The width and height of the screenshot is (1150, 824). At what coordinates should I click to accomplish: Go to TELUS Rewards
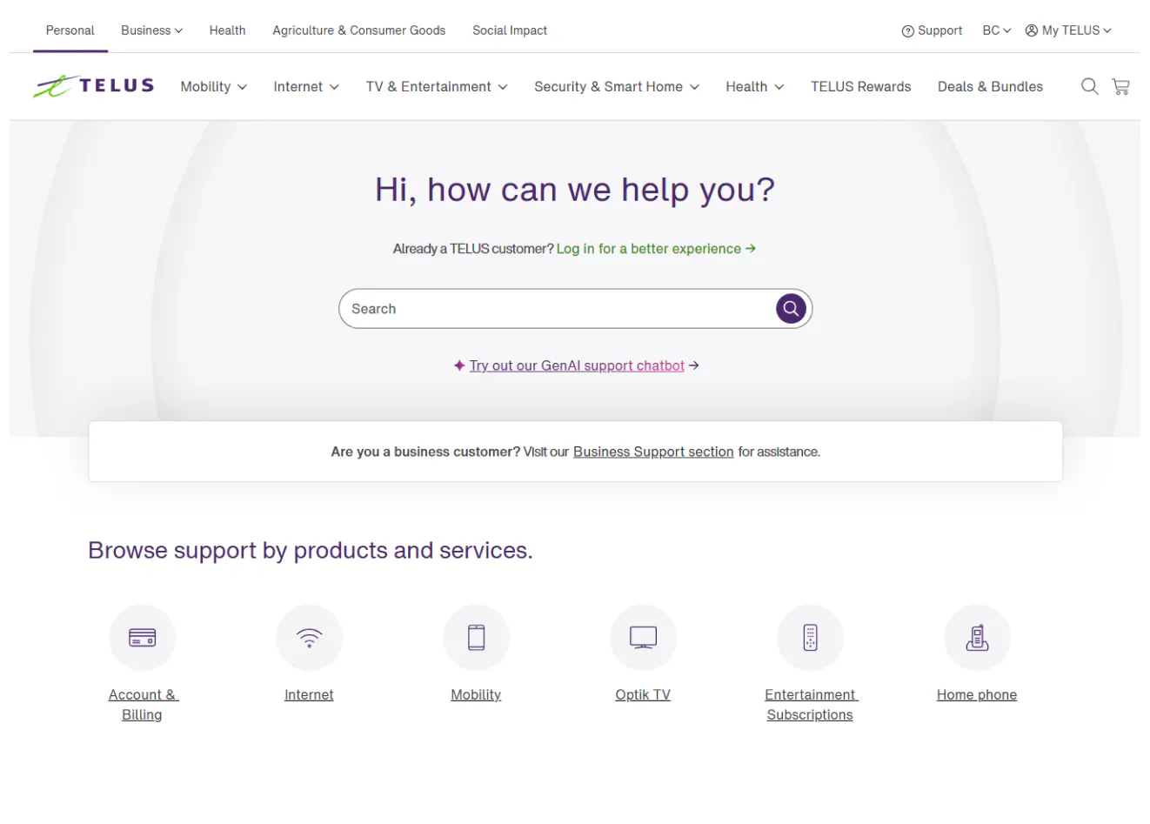(861, 87)
